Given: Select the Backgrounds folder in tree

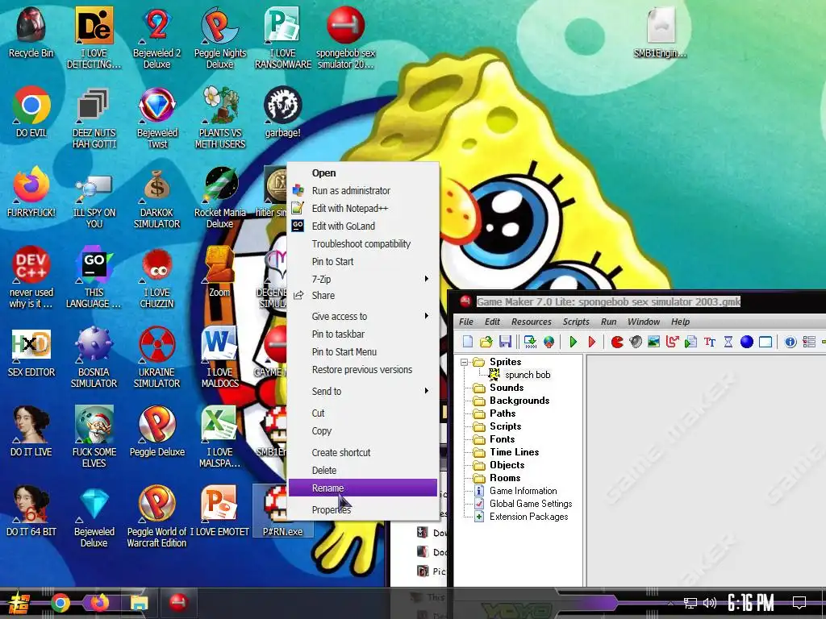Looking at the screenshot, I should pos(519,401).
